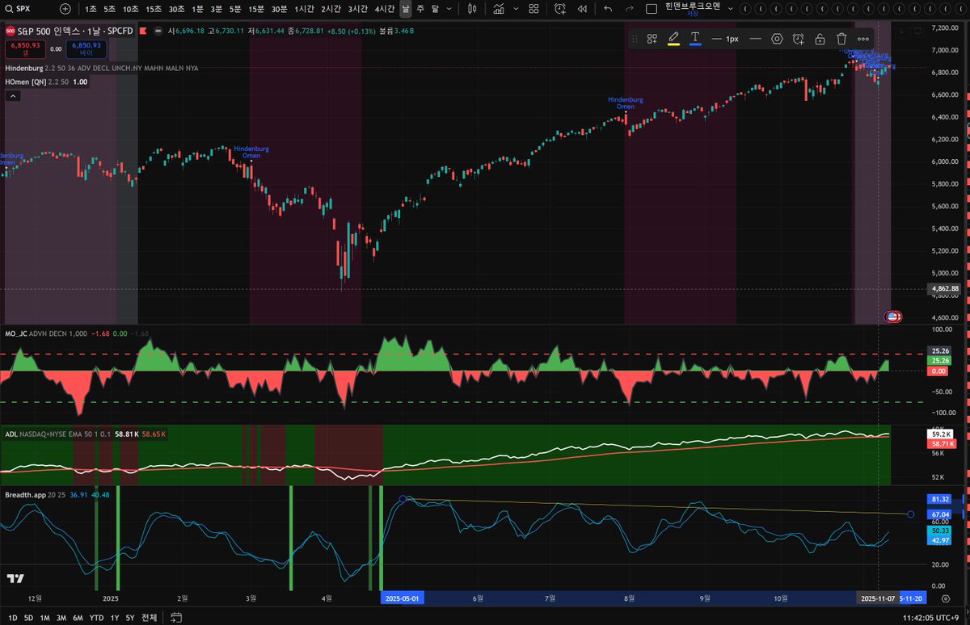
Task: Delete the drawing with the trash icon
Action: tap(841, 39)
